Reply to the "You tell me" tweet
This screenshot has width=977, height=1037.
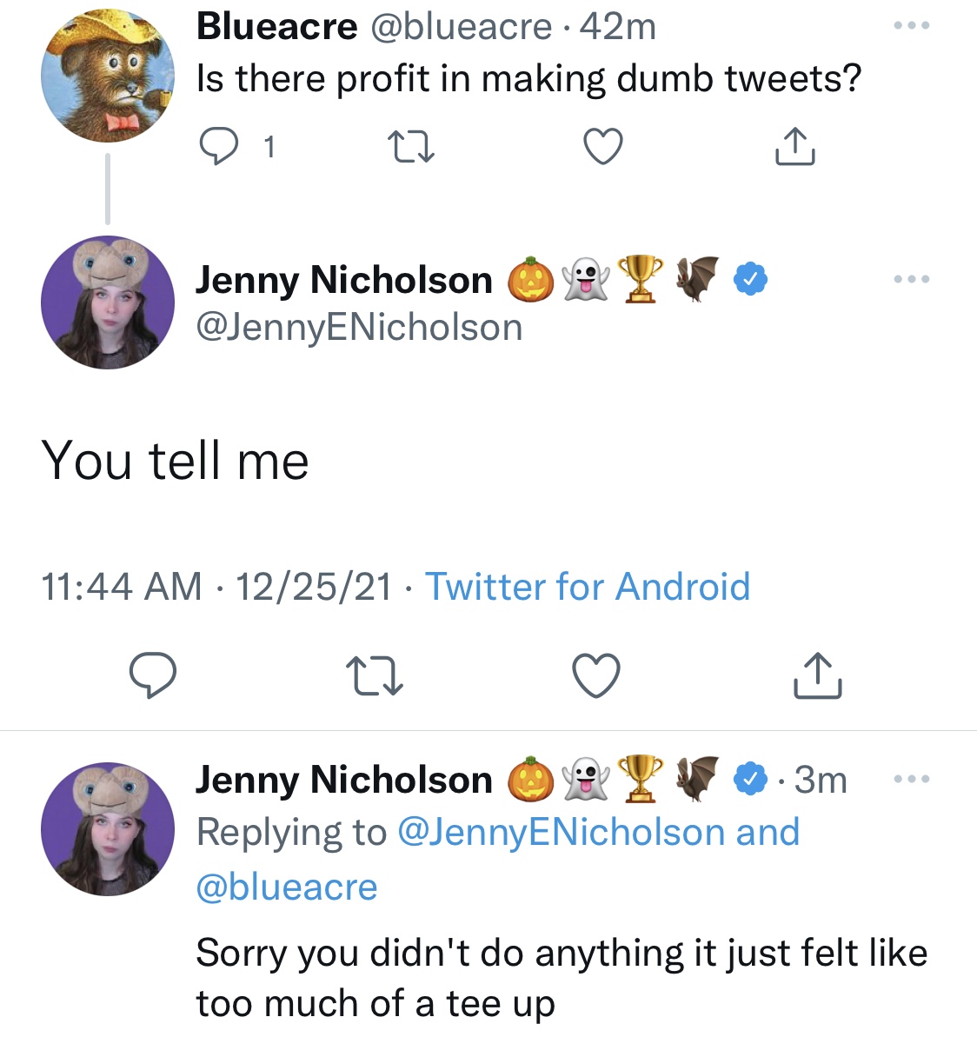pyautogui.click(x=153, y=676)
